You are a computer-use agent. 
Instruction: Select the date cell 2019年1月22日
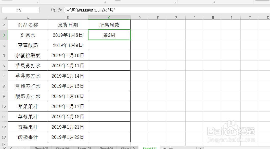(x=68, y=137)
